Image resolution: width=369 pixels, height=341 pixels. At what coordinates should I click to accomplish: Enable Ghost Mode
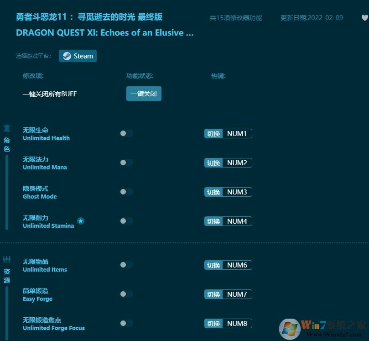click(x=126, y=192)
